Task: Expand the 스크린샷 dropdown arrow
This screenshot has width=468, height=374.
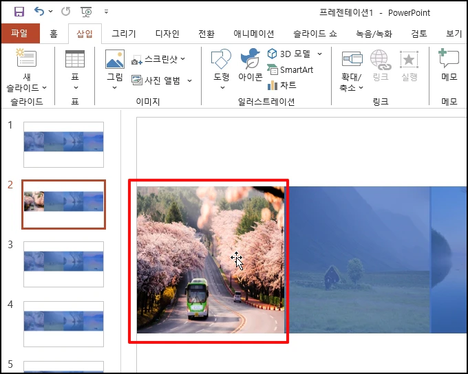Action: pyautogui.click(x=182, y=59)
